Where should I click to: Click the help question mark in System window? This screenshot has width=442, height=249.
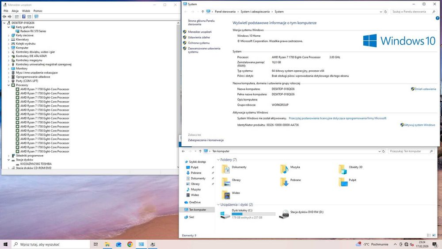[437, 18]
